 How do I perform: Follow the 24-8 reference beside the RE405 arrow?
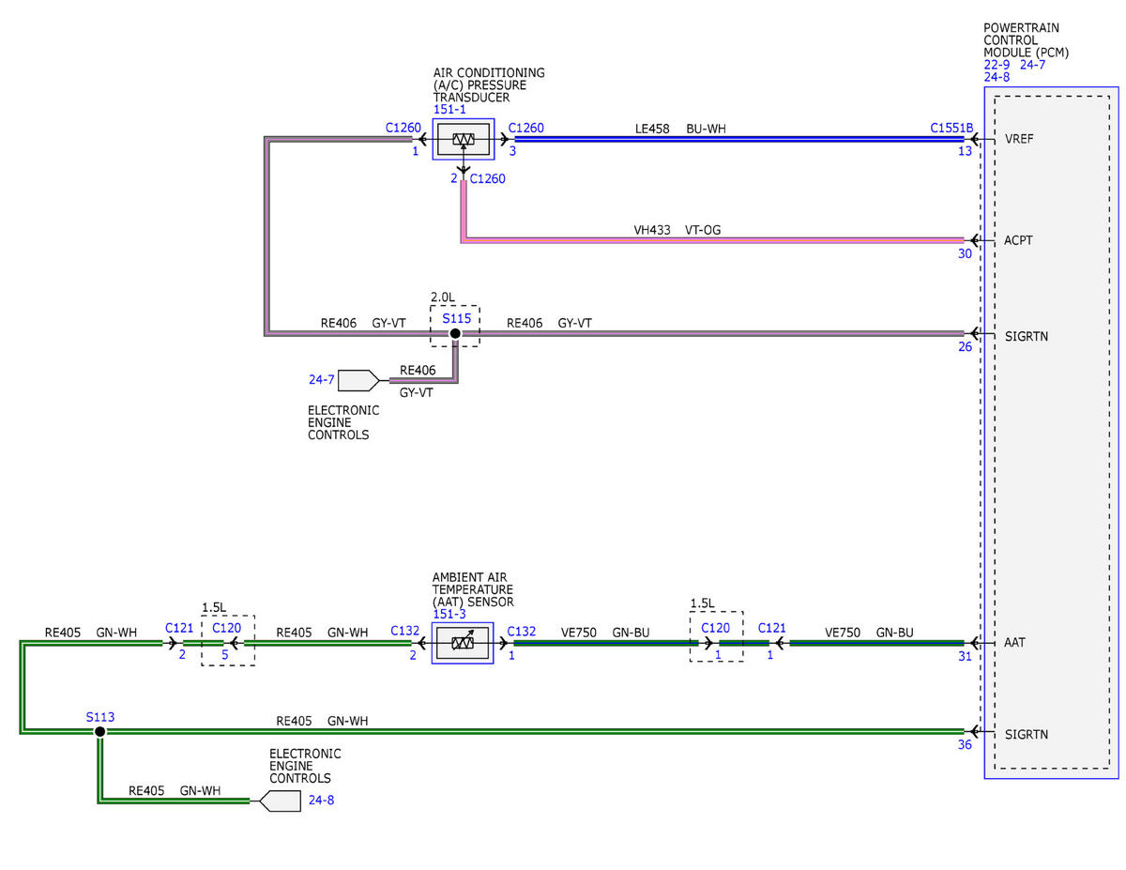321,801
